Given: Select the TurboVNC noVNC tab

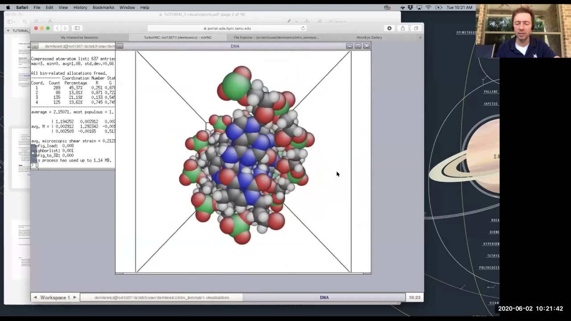Looking at the screenshot, I should [x=178, y=37].
